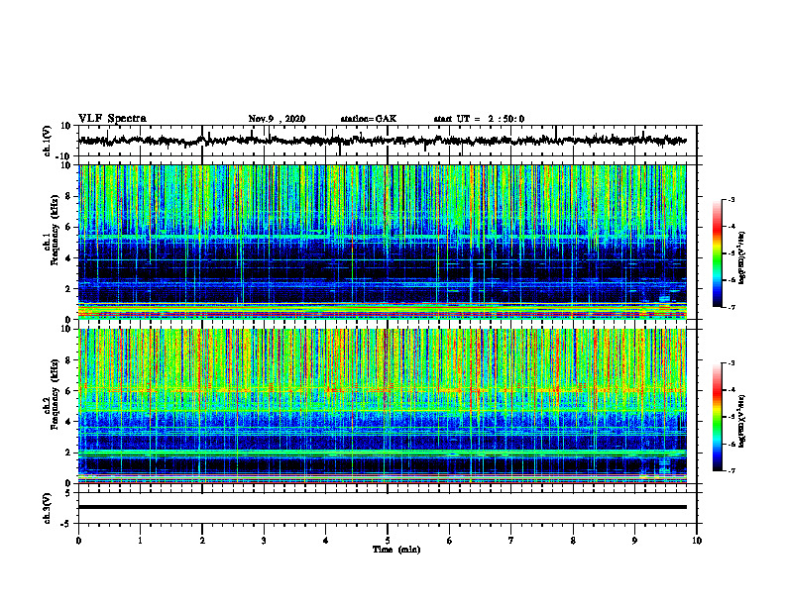Screen dimensions: 785x606
Task: Click the ch.1 spectrogram "4" kHz tick label
Action: click(x=68, y=258)
